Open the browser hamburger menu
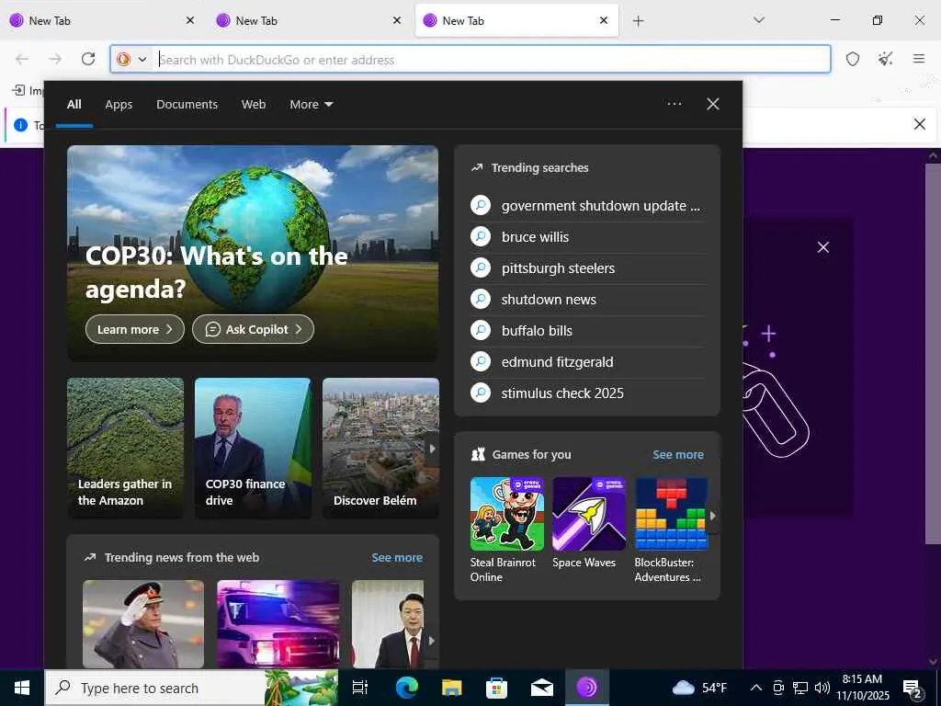The width and height of the screenshot is (941, 706). click(x=919, y=59)
